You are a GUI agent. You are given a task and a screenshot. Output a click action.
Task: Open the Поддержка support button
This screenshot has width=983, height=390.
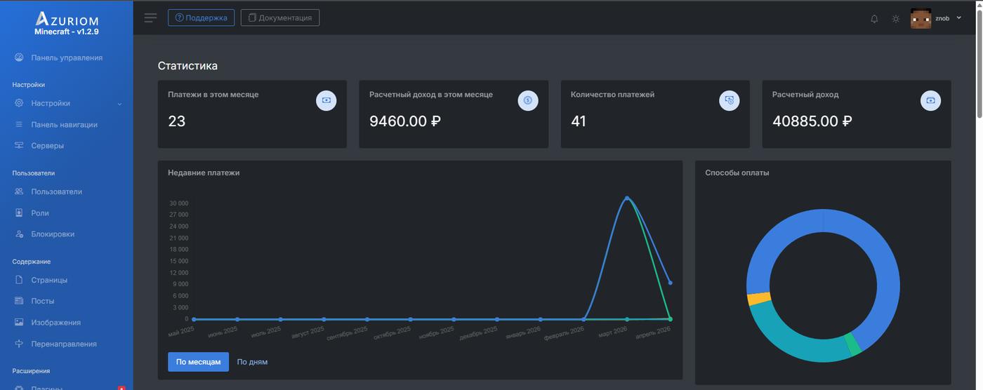click(x=201, y=18)
